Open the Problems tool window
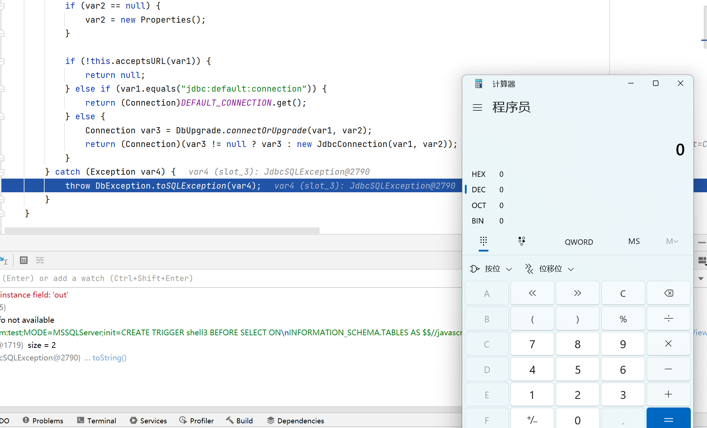 point(43,420)
